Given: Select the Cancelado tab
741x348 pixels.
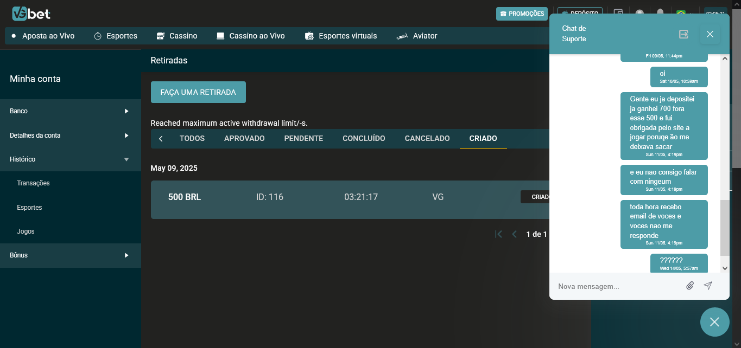Looking at the screenshot, I should click(x=427, y=138).
